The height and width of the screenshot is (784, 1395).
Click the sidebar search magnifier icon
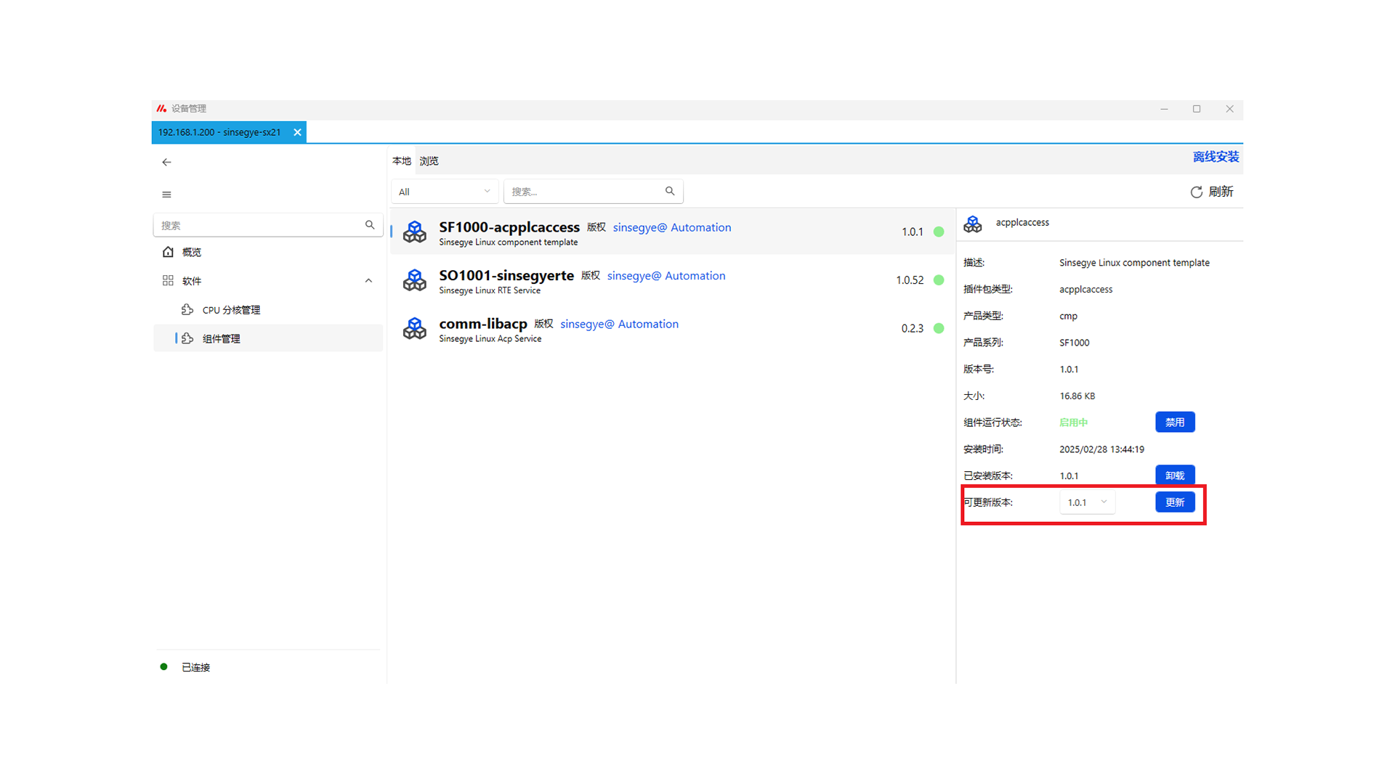(370, 225)
